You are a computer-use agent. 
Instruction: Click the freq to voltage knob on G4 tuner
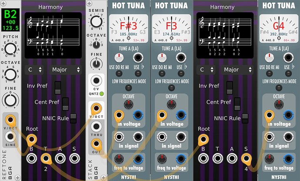point(269,159)
